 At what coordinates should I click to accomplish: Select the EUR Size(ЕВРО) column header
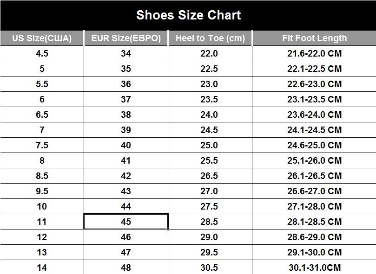tap(126, 38)
